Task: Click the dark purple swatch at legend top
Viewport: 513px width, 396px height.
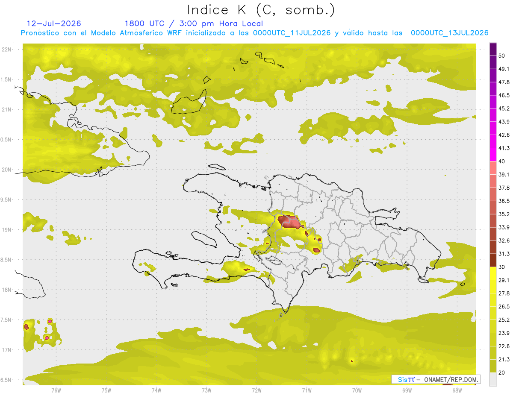Action: point(493,49)
